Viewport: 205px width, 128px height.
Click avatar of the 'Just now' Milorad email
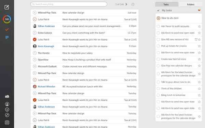coord(35,13)
